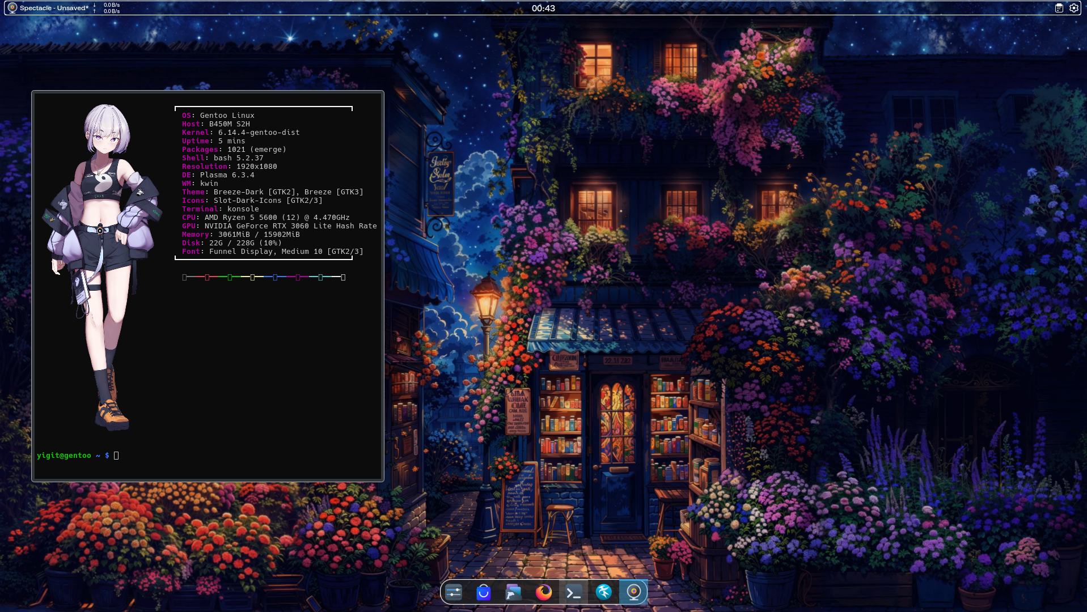Click the 'Uptime: 5 mins' line
The height and width of the screenshot is (612, 1087).
[x=214, y=141]
